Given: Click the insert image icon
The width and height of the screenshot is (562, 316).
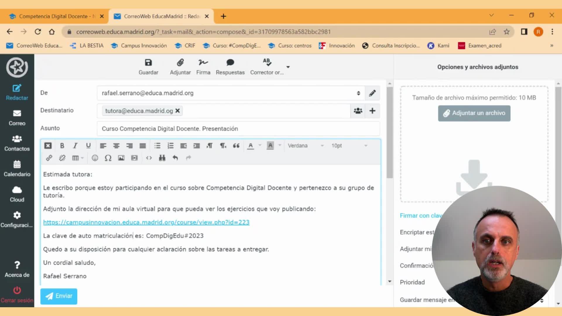Looking at the screenshot, I should [121, 158].
